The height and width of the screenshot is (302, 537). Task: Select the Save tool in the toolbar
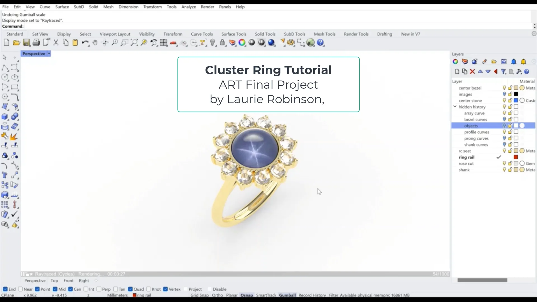27,43
